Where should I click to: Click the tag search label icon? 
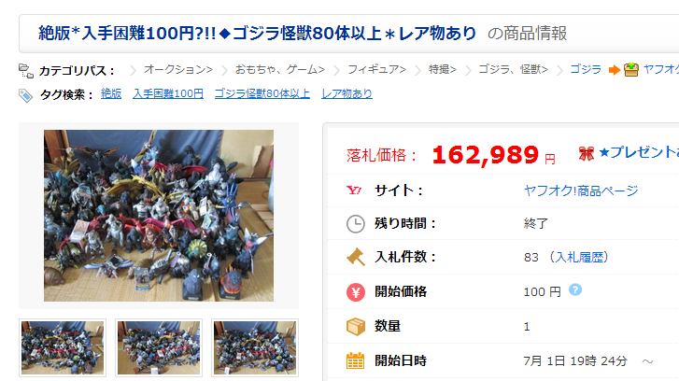(x=25, y=95)
